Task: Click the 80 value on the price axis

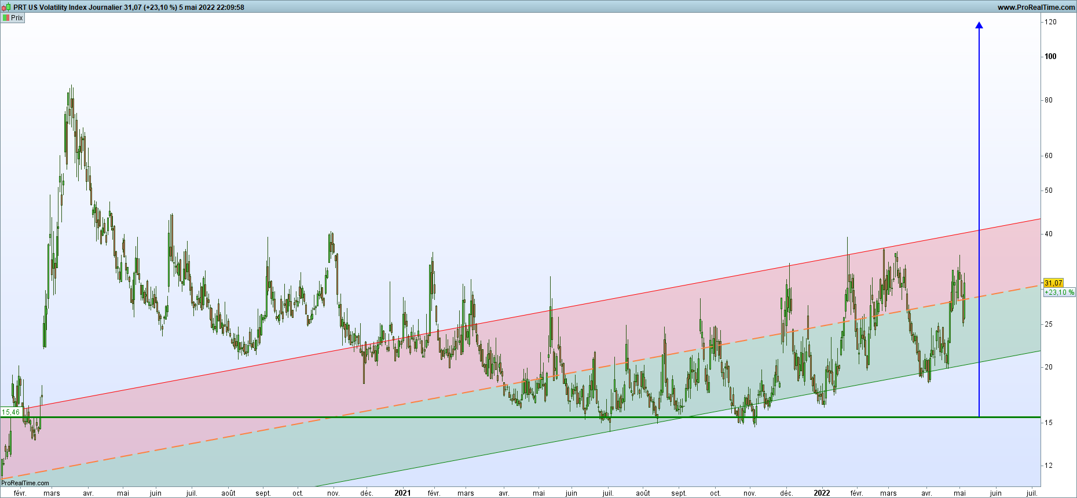Action: [1049, 100]
